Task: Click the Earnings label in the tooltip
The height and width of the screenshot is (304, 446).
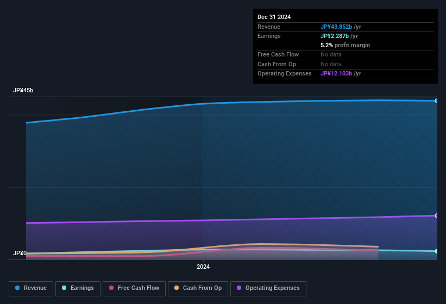Action: tap(269, 36)
